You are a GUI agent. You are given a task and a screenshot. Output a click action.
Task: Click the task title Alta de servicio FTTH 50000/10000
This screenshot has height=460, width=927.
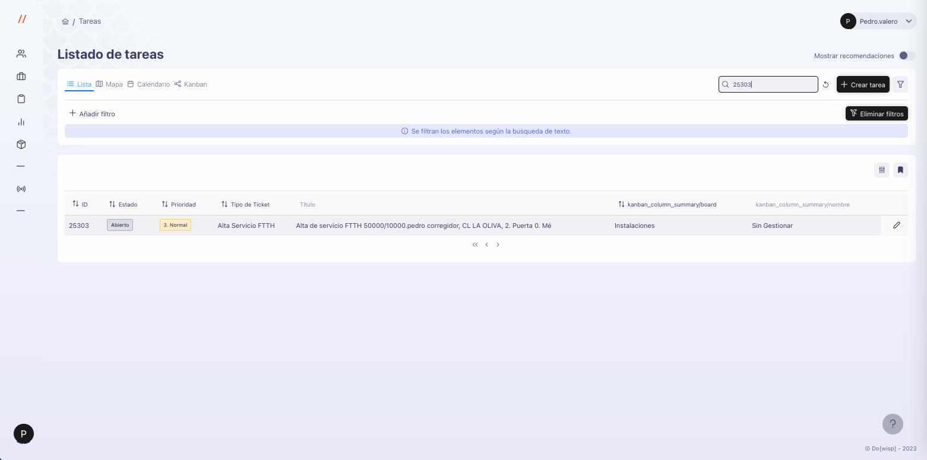pos(423,226)
